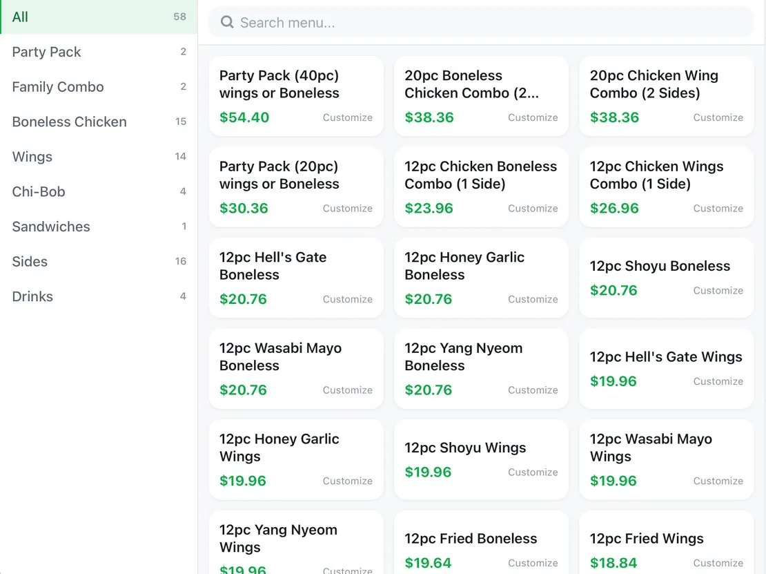Click the Party Pack (40pc) item title
This screenshot has width=766, height=574.
279,84
